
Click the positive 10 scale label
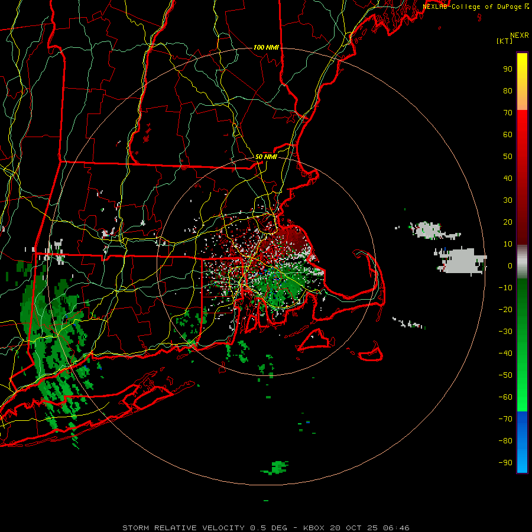pos(508,244)
